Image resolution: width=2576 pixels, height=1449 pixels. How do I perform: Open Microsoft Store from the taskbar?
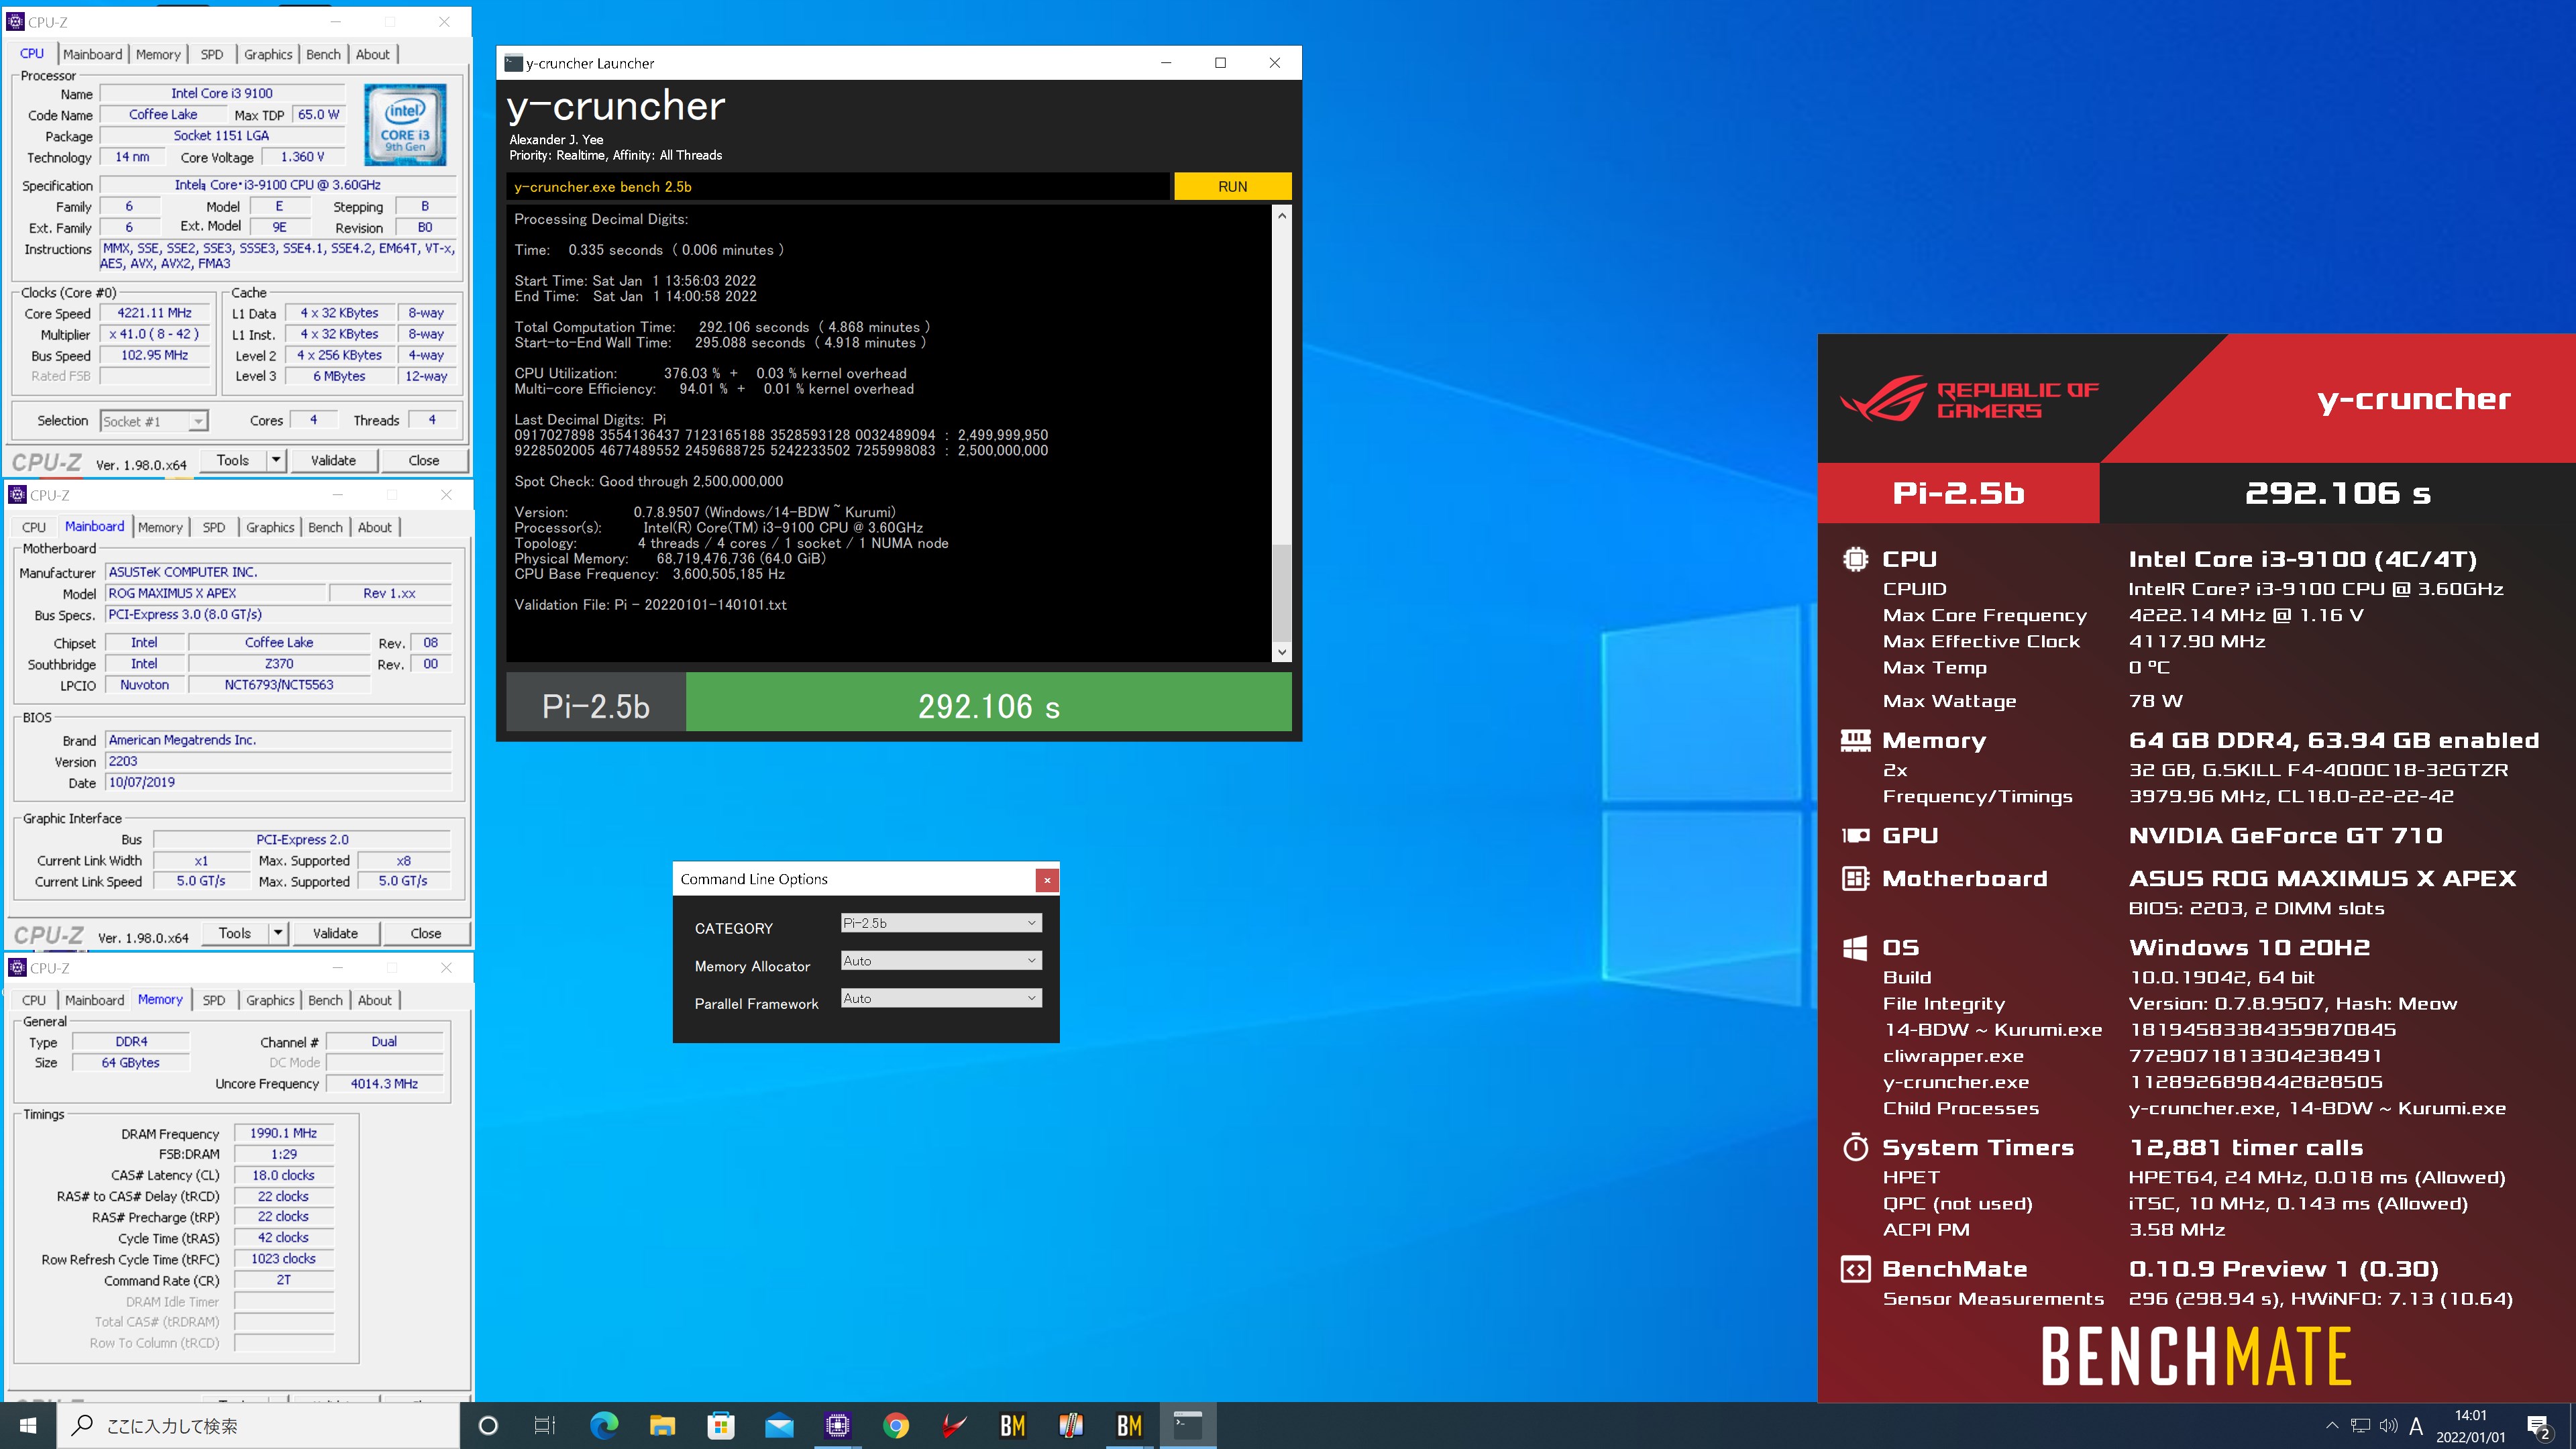pos(720,1425)
